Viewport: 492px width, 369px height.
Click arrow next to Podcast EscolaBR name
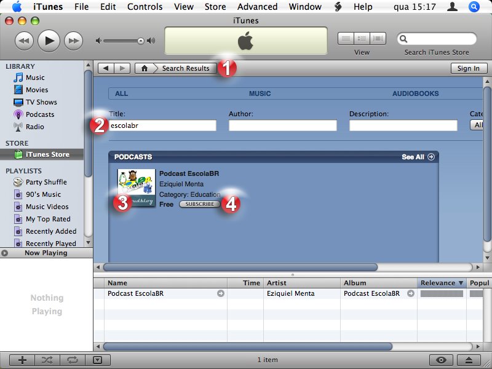pyautogui.click(x=221, y=294)
